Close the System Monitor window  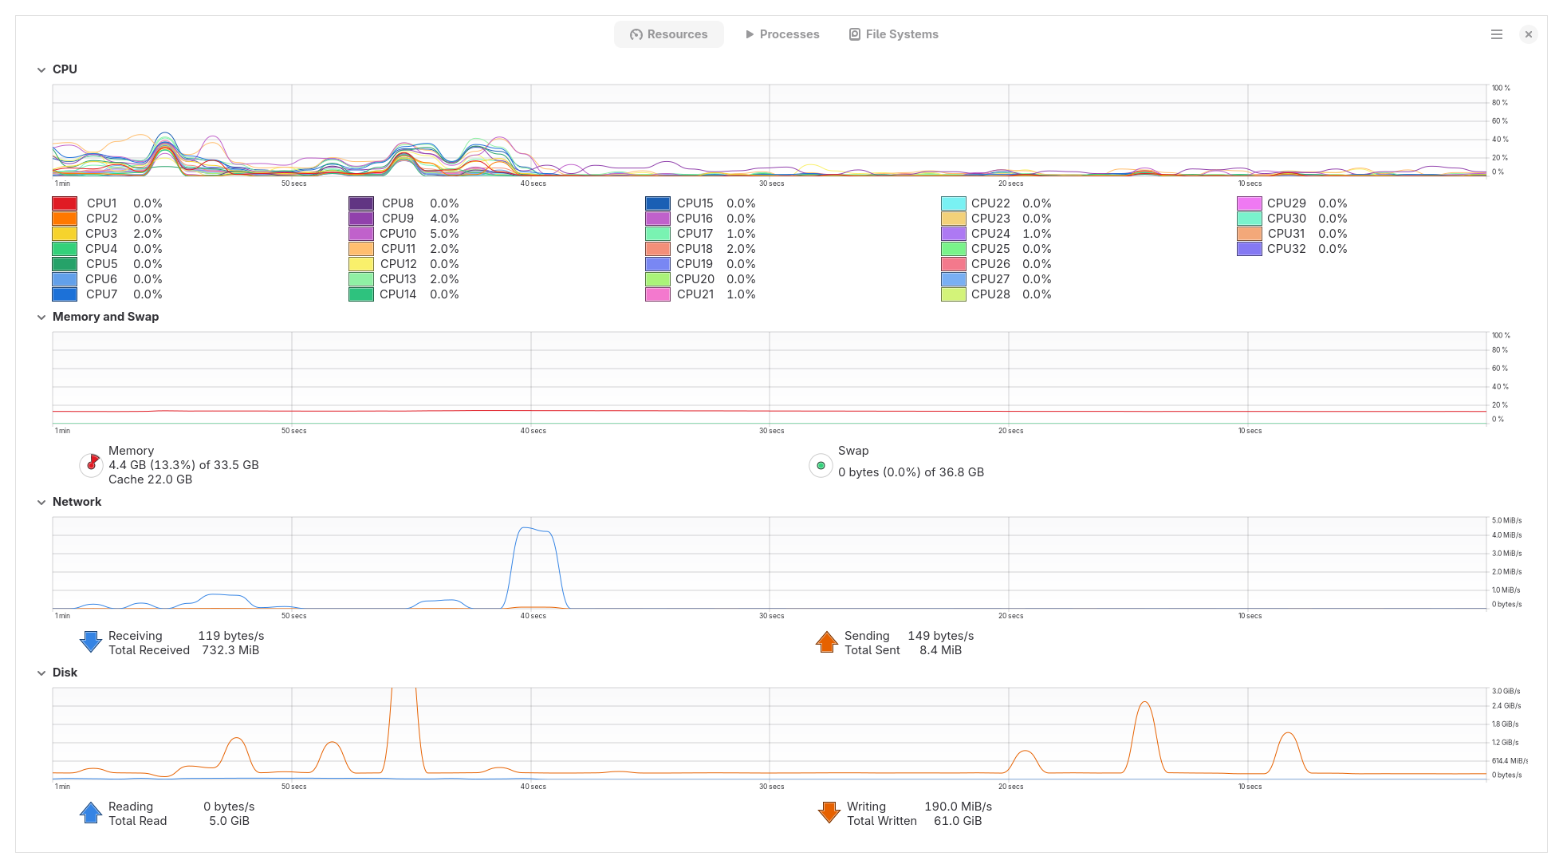coord(1528,34)
